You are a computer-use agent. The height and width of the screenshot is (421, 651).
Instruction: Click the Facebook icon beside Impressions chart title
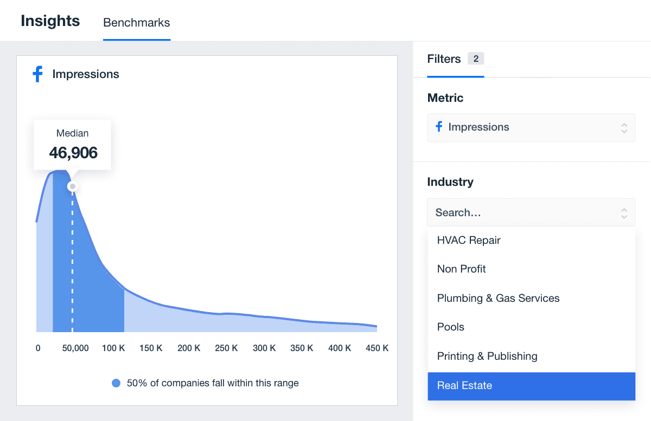(x=37, y=74)
